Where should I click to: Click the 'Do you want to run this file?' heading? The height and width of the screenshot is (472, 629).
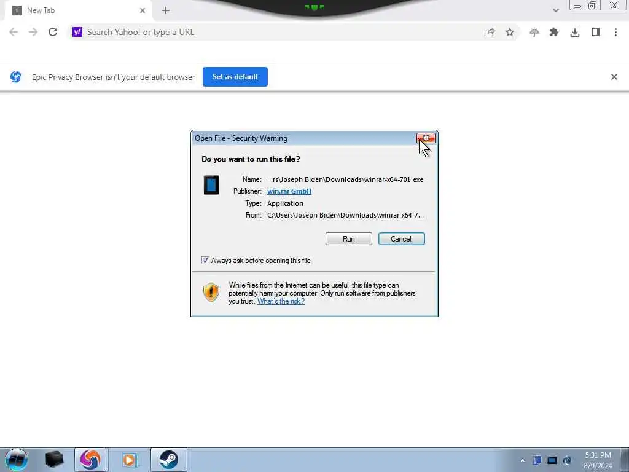pyautogui.click(x=251, y=159)
